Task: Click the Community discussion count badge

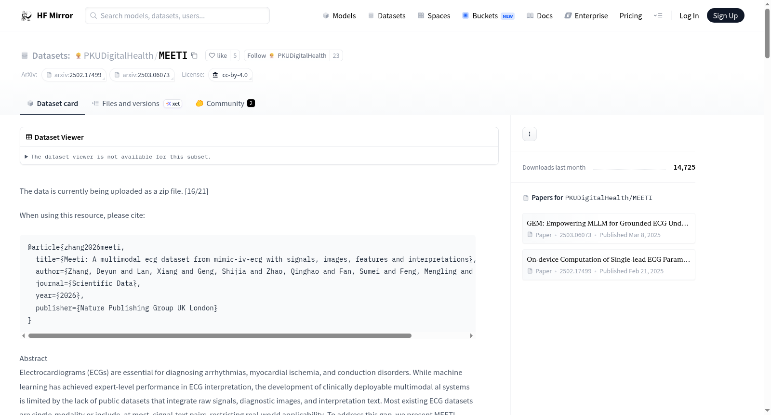Action: tap(251, 103)
